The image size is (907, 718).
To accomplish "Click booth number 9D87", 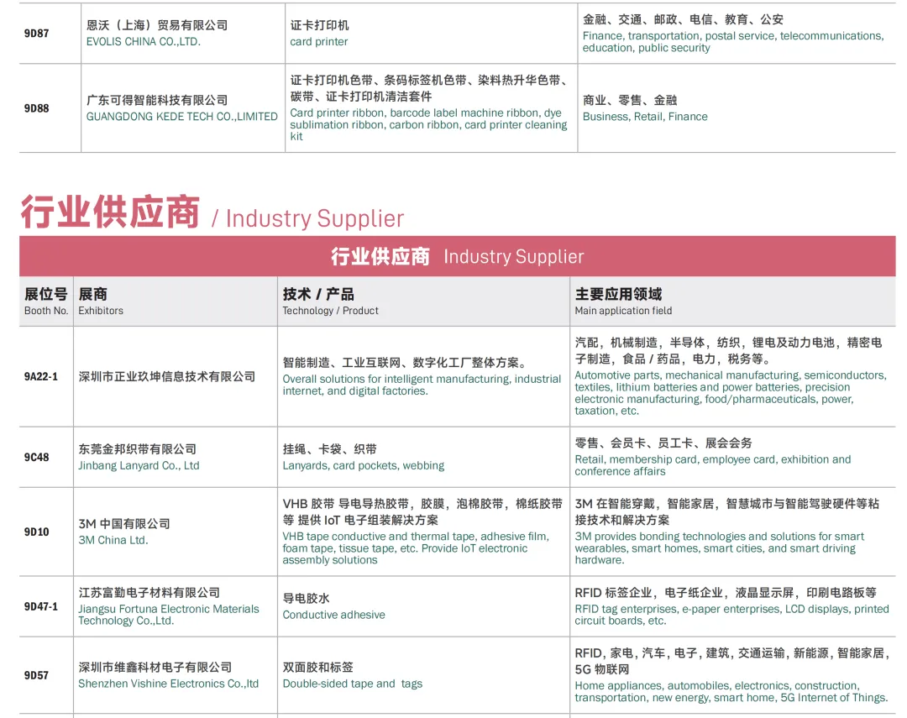I will tap(36, 34).
